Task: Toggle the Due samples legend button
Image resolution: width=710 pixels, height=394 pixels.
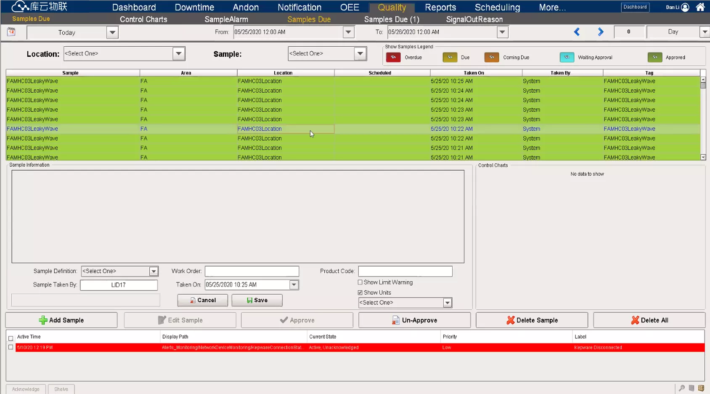Action: (x=450, y=57)
